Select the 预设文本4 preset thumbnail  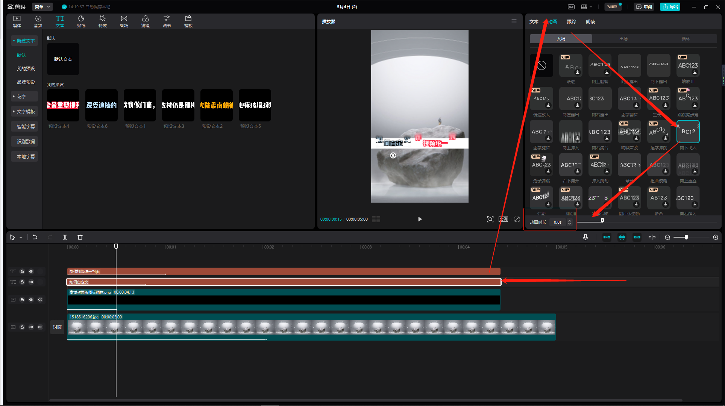pos(63,105)
